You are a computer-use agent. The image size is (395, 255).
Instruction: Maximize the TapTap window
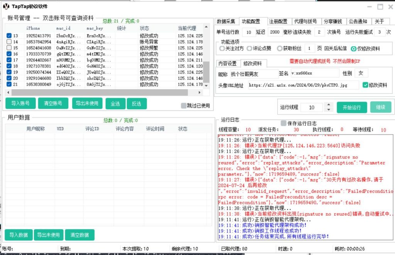click(x=380, y=7)
